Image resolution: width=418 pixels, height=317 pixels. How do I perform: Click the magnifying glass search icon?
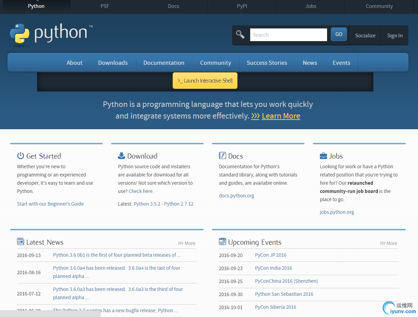(240, 35)
